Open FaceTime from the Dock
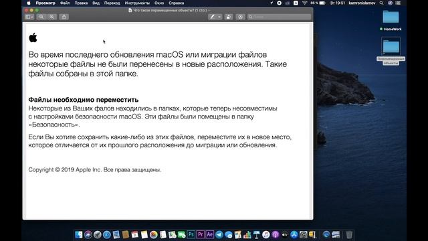Image resolution: width=428 pixels, height=241 pixels. tap(181, 235)
